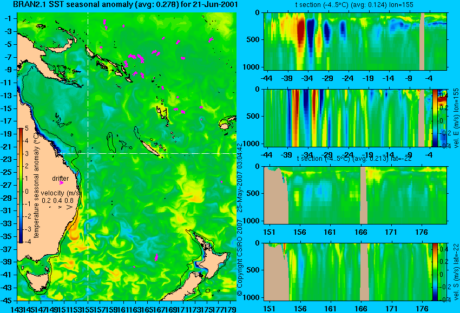Click on Tasmania in the SST map
This screenshot has width=460, height=313.
(x=37, y=281)
